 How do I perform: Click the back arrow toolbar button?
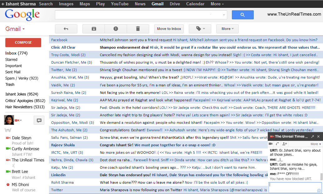coord(66,29)
